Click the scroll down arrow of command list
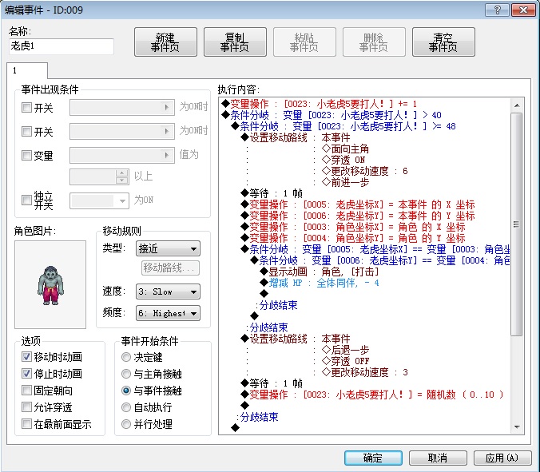The height and width of the screenshot is (472, 540). point(517,427)
